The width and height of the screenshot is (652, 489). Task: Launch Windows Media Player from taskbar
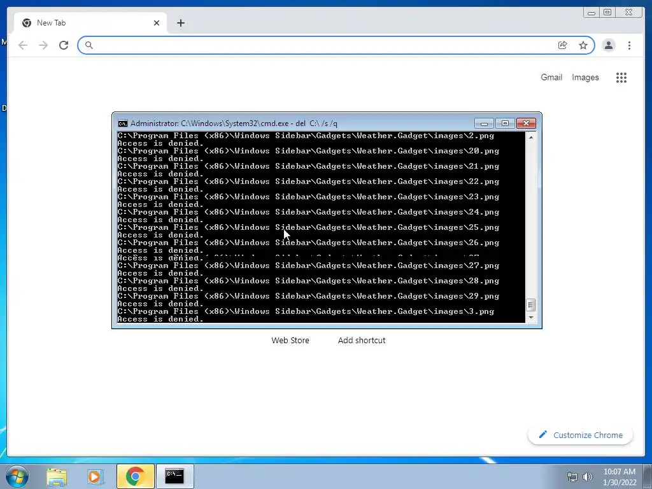(x=96, y=476)
